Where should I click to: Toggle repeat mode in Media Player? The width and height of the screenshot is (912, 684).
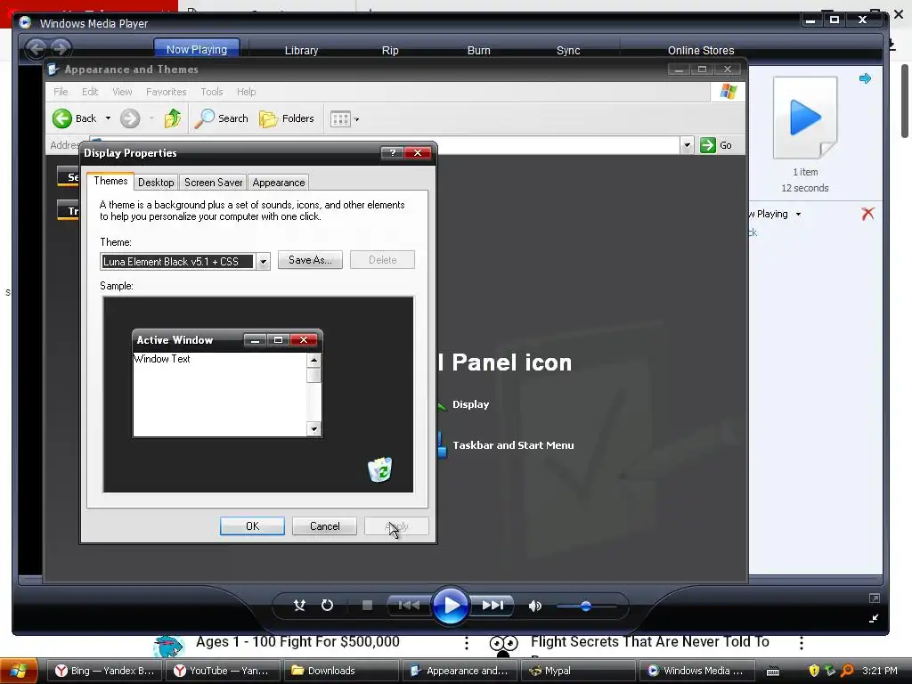(328, 606)
